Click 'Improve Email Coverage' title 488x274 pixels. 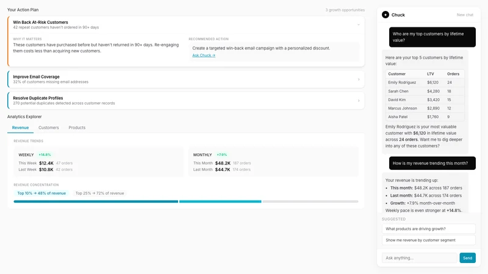(x=36, y=77)
